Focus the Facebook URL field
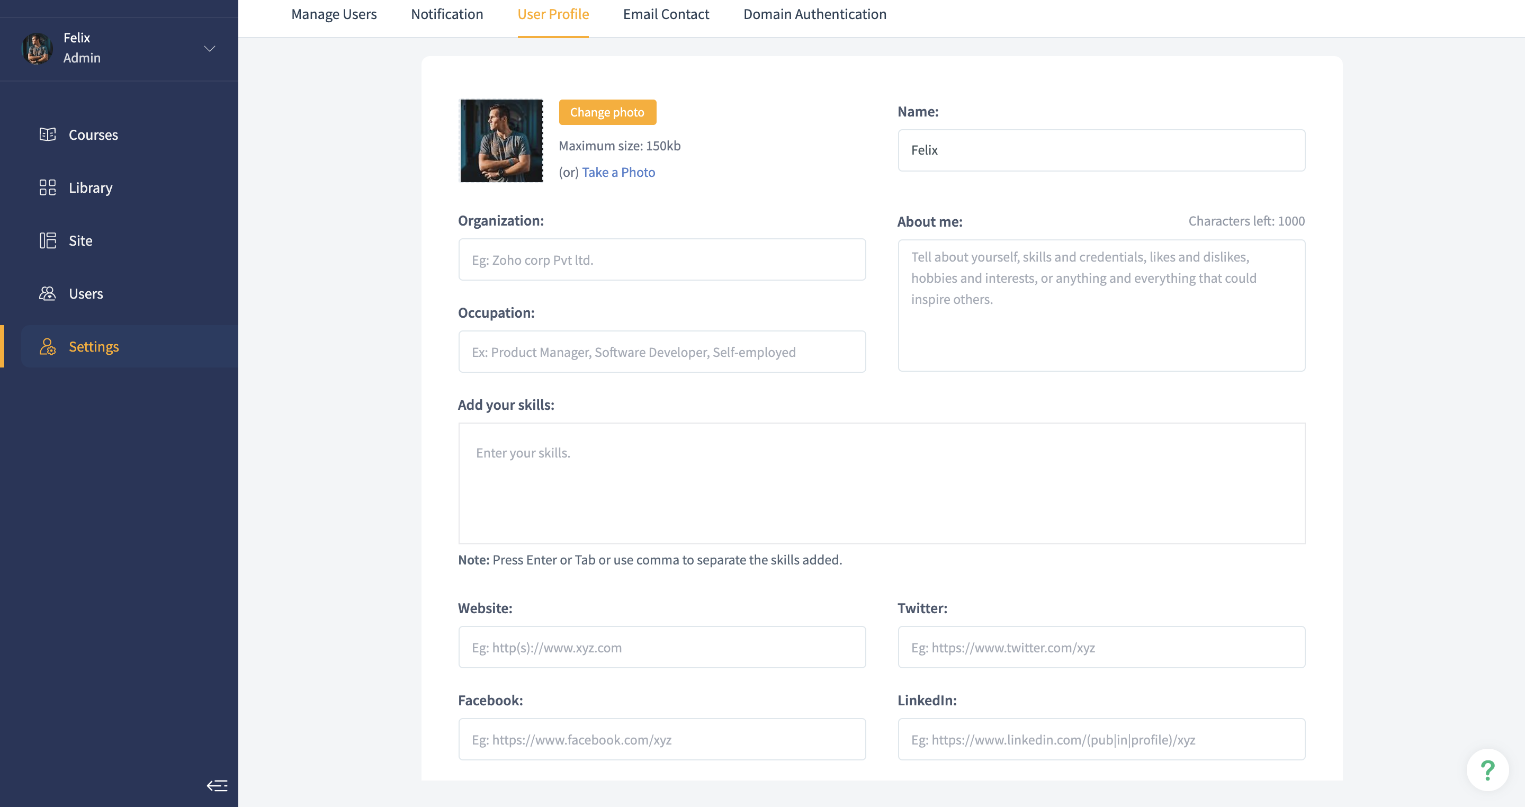 tap(662, 740)
